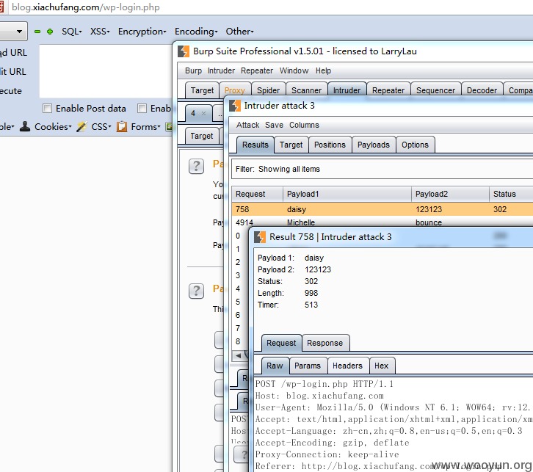
Task: Switch to the Sequencer tab
Action: (x=436, y=90)
